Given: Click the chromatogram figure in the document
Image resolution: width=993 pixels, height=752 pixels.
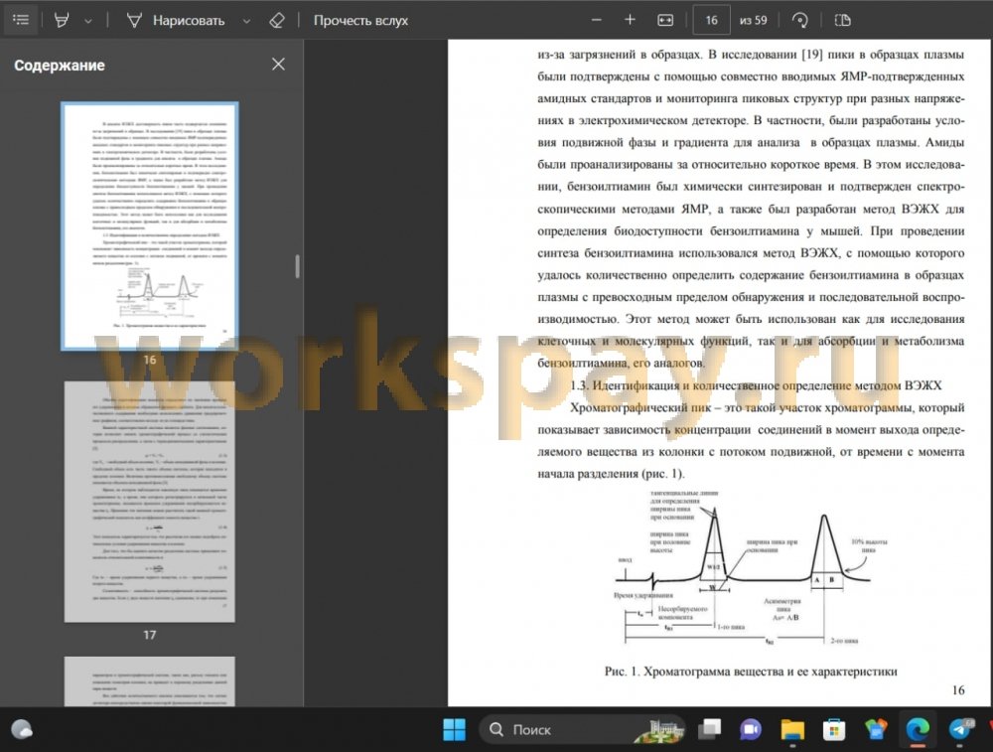Looking at the screenshot, I should pyautogui.click(x=751, y=568).
